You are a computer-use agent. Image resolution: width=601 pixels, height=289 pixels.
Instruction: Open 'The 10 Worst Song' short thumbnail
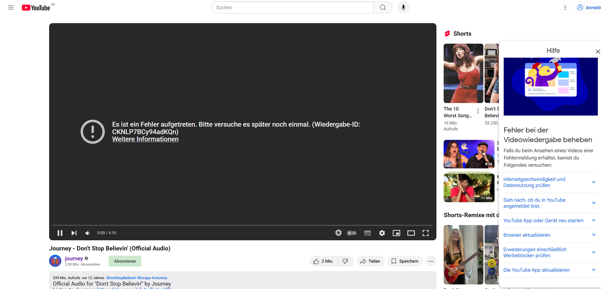point(463,73)
